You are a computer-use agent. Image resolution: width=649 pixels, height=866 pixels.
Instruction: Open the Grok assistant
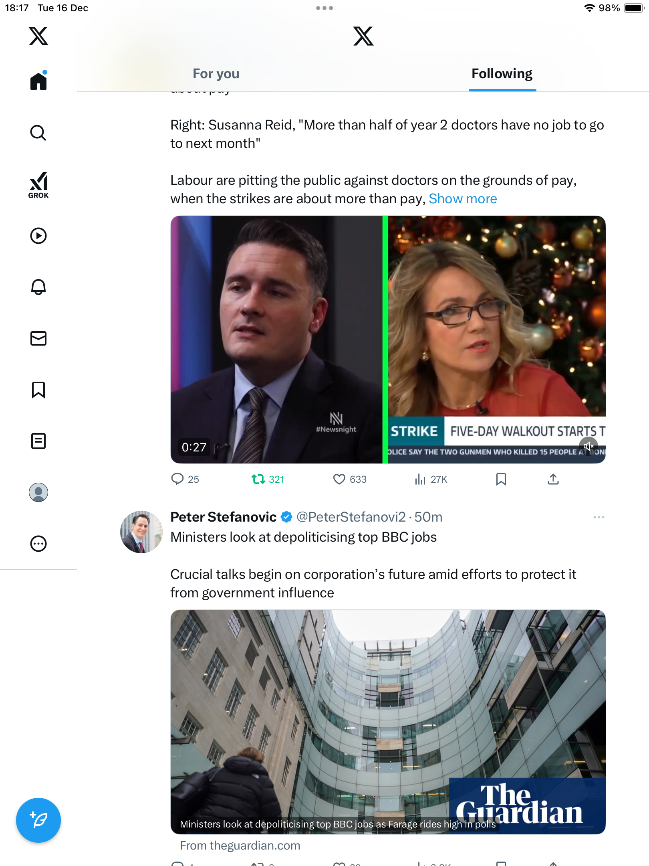(38, 185)
